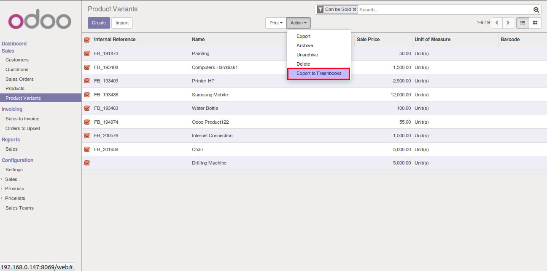Uncheck the Internet Connection row checkbox

pos(87,135)
